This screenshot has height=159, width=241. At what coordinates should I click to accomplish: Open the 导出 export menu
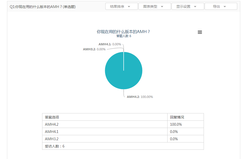(x=221, y=7)
